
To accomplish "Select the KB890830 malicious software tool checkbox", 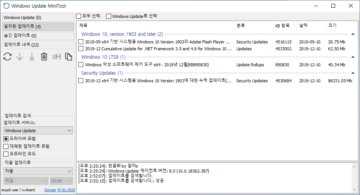I will pos(81,65).
